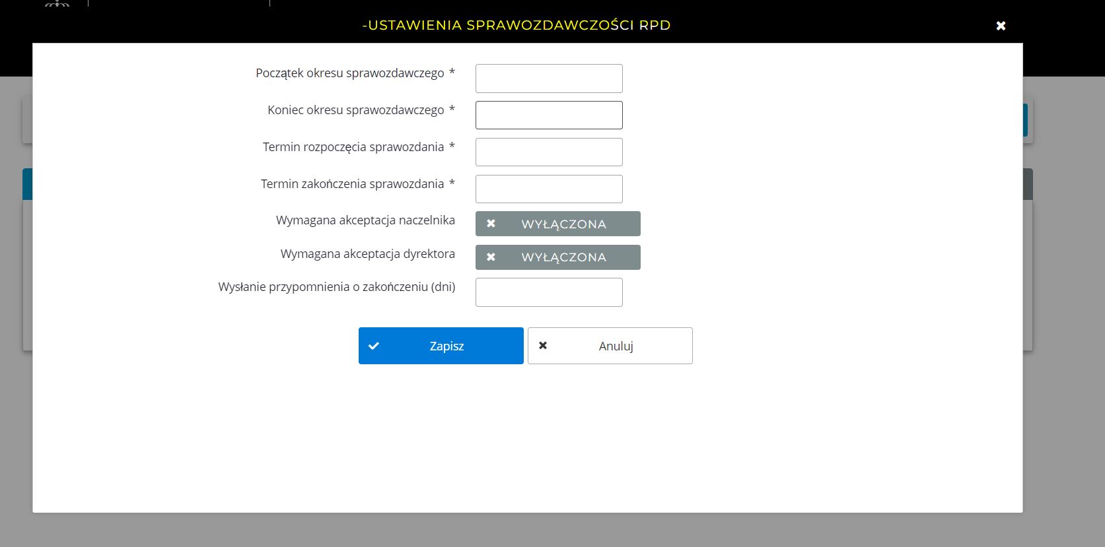Click the checkmark icon on the Zapisz button
This screenshot has width=1105, height=547.
pyautogui.click(x=374, y=346)
